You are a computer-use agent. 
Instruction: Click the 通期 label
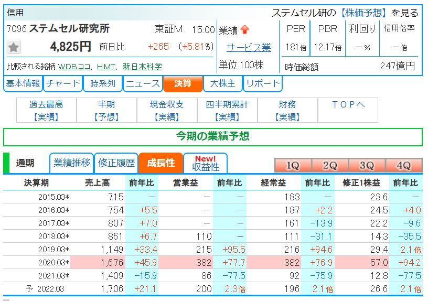25,163
